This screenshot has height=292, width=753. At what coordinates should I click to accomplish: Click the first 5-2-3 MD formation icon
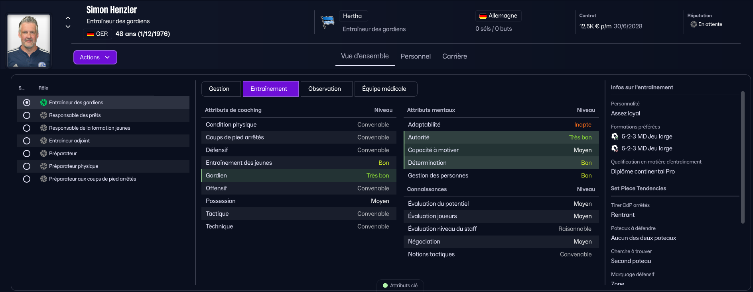point(615,136)
